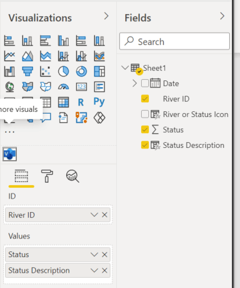240x288 pixels.
Task: Collapse the Visualizations pane
Action: click(107, 16)
